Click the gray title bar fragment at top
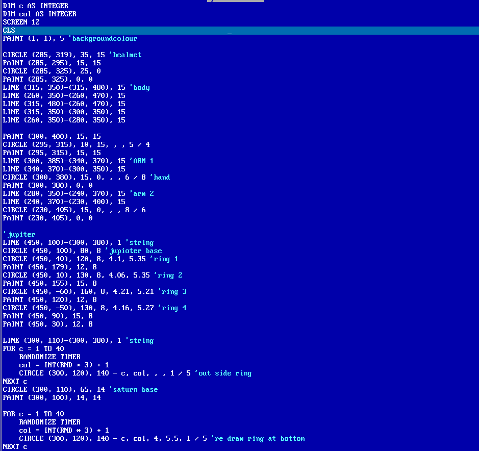This screenshot has height=451, width=479. 235,2
